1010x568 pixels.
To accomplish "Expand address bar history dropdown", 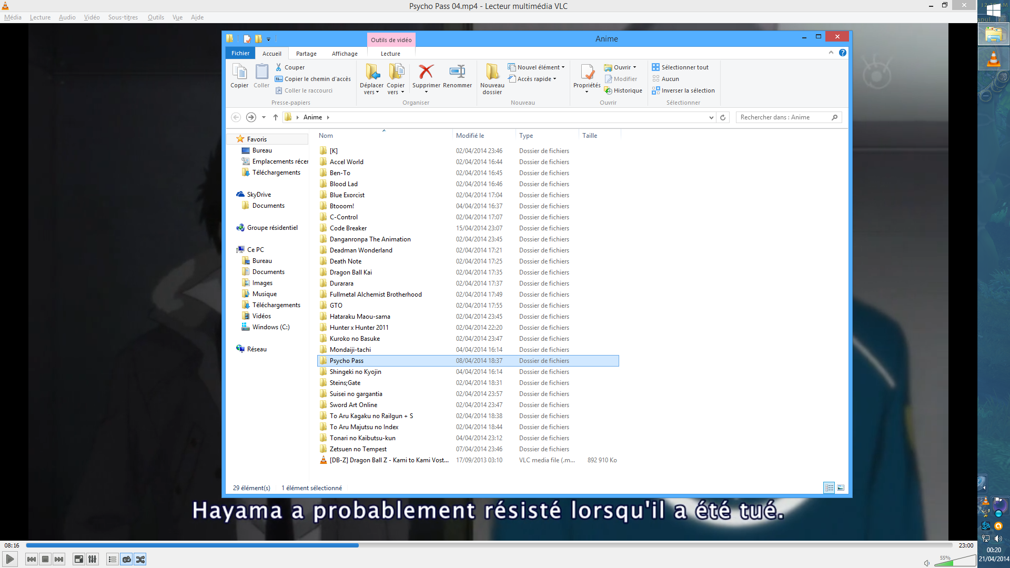I will (x=711, y=117).
